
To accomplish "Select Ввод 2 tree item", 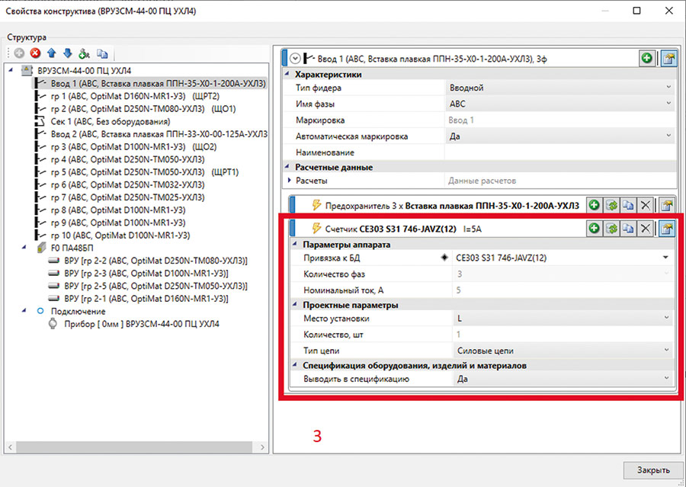I will (159, 134).
